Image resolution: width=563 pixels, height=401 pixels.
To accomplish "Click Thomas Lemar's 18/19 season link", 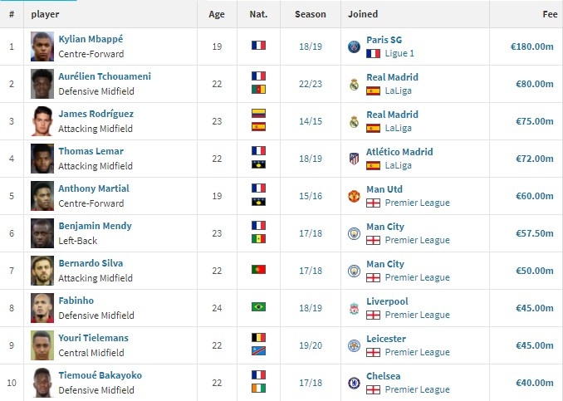I will click(x=311, y=159).
